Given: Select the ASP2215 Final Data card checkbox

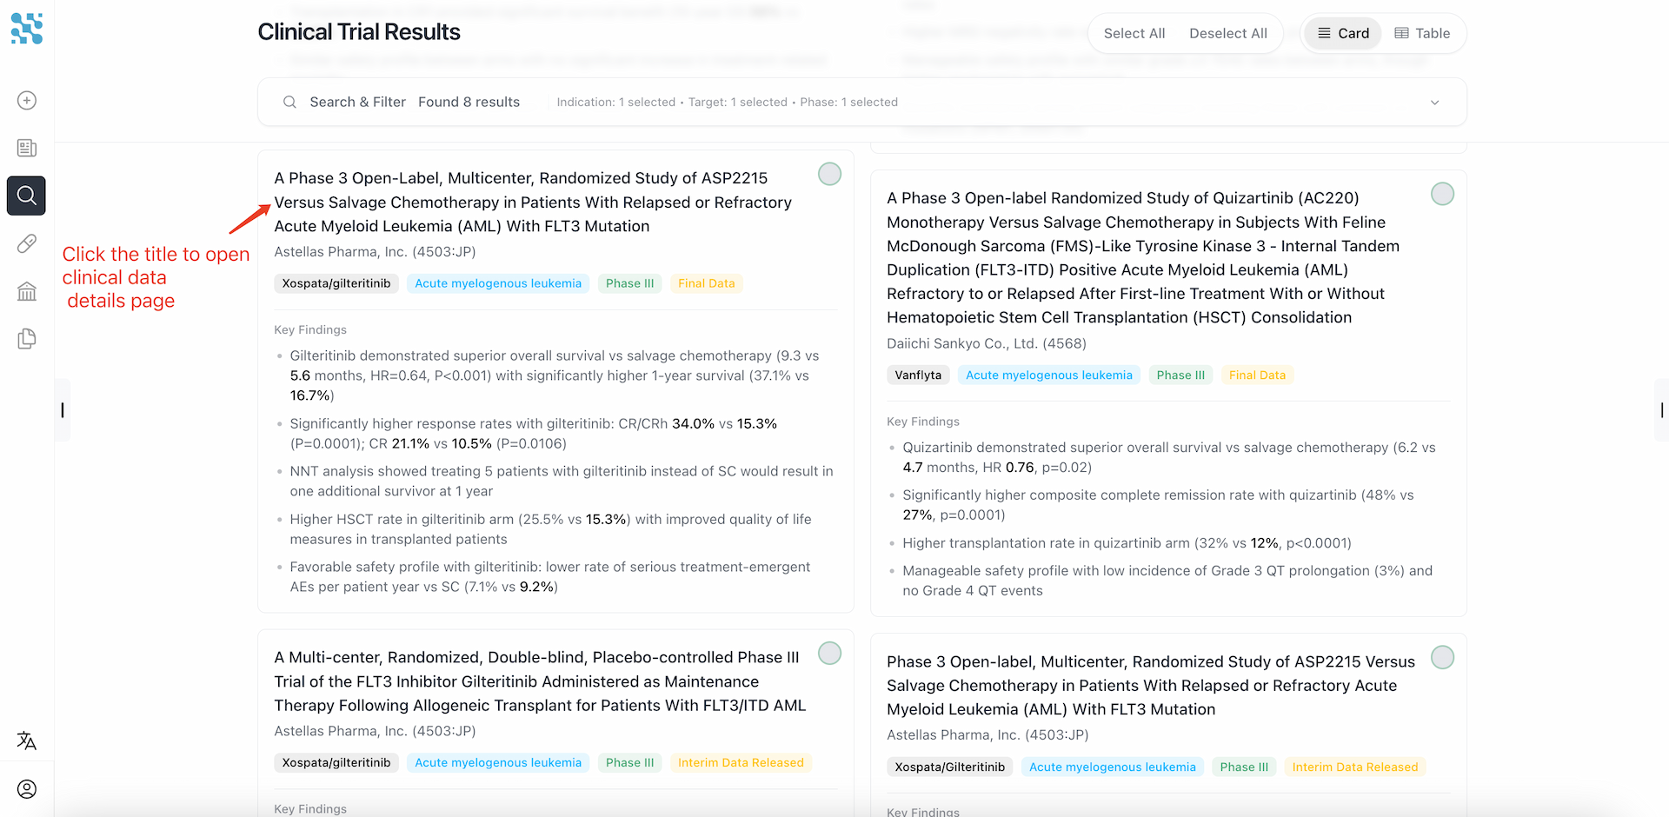Looking at the screenshot, I should 829,174.
